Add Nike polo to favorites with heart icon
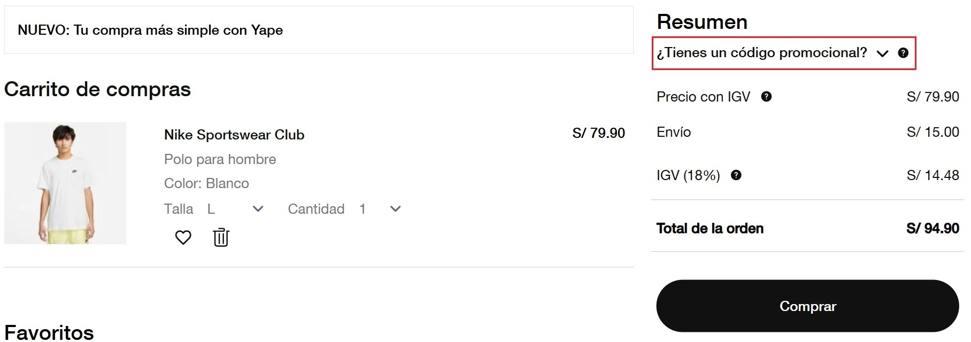 coord(183,237)
